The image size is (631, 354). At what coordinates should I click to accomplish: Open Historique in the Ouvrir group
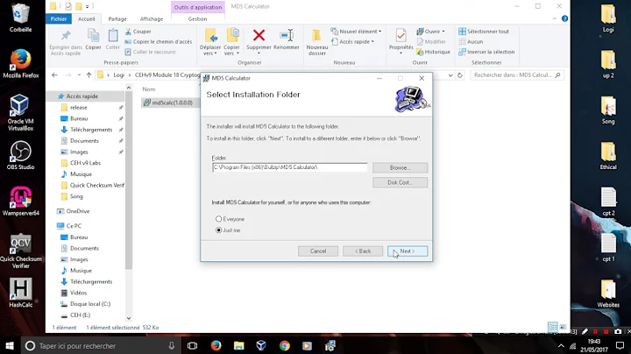(x=434, y=52)
